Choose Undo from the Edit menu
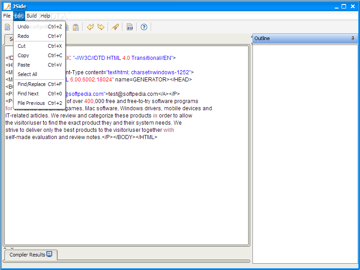The height and width of the screenshot is (270, 360). (x=40, y=27)
